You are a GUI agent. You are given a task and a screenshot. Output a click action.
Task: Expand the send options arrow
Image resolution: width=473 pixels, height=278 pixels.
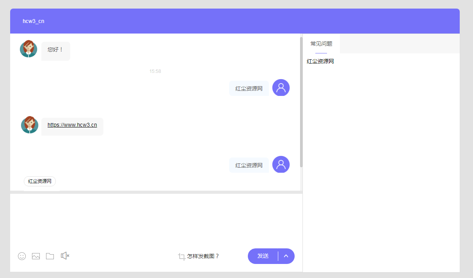coord(286,256)
